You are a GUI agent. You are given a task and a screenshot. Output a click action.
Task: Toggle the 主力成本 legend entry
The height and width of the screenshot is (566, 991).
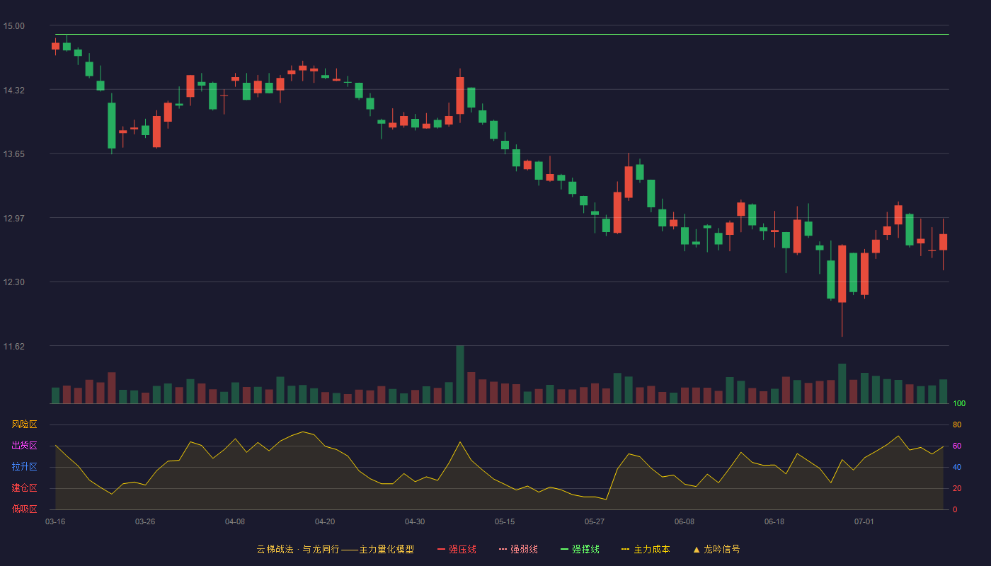[646, 549]
